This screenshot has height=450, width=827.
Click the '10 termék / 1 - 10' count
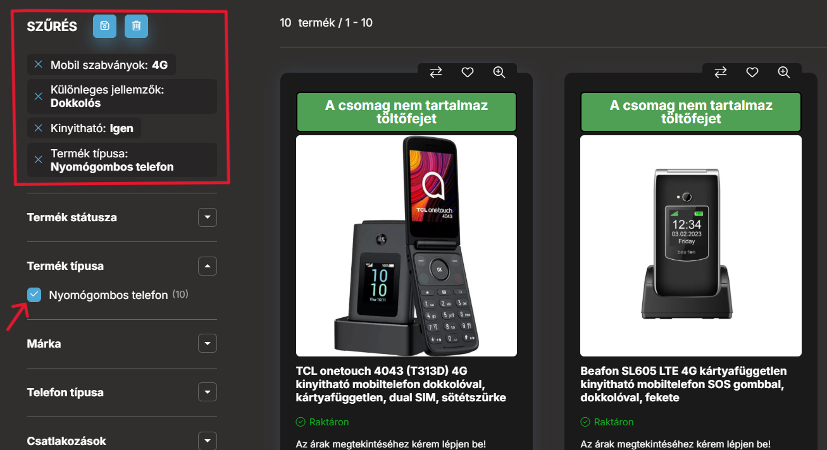point(326,23)
